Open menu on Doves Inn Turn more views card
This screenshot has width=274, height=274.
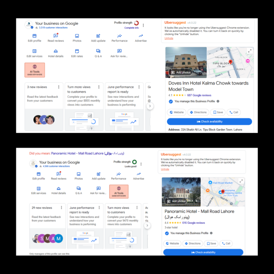(x=99, y=87)
